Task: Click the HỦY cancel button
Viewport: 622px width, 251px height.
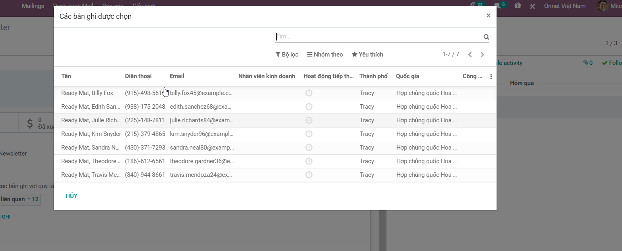Action: click(72, 196)
